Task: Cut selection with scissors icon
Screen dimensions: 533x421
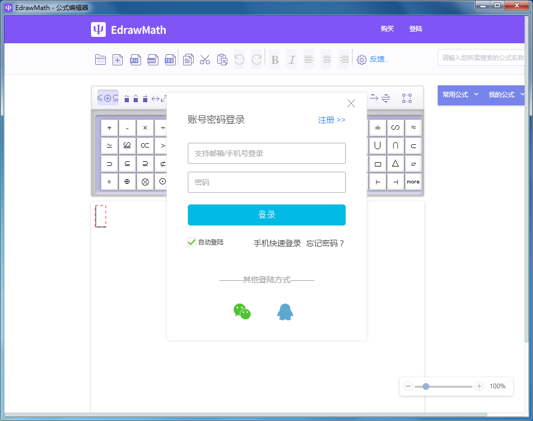Action: (x=205, y=60)
